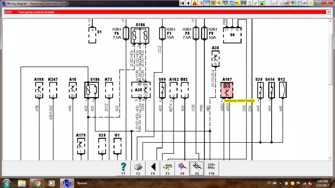Select the K73 component box

coord(109,90)
